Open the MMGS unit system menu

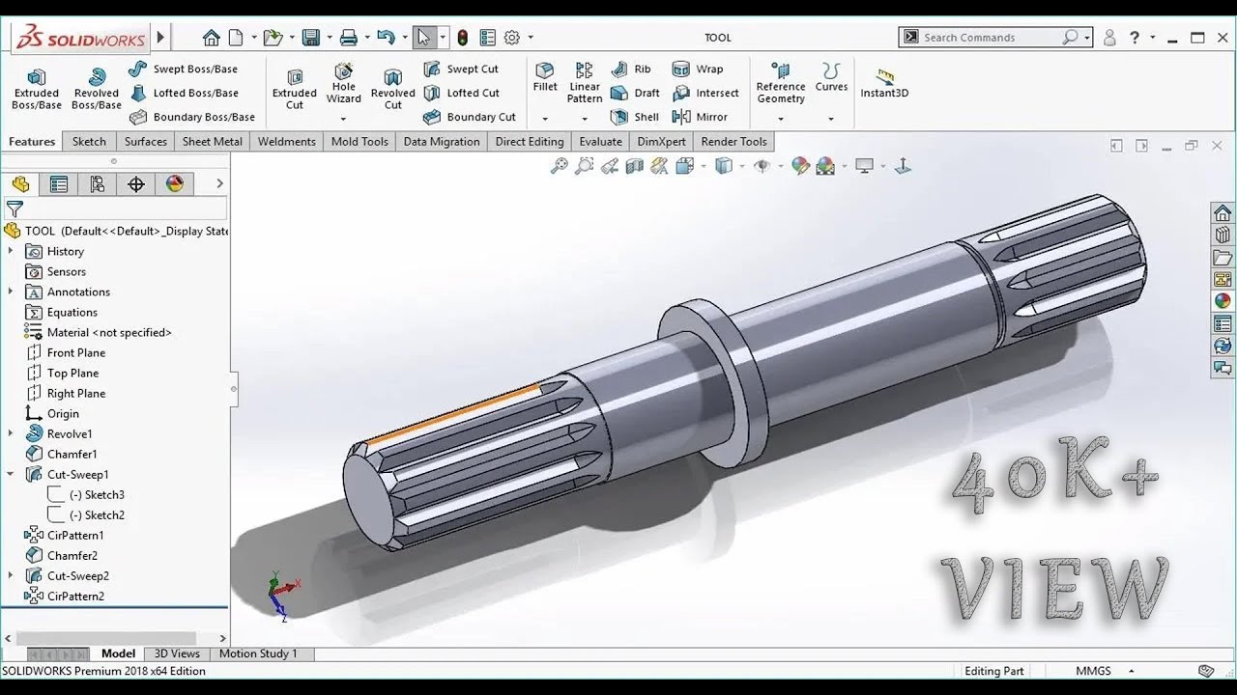[x=1105, y=671]
